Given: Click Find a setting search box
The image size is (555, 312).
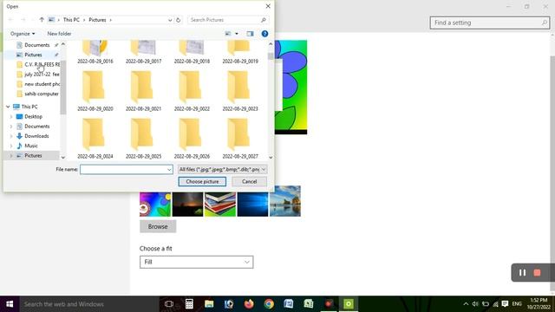Looking at the screenshot, I should coord(490,23).
